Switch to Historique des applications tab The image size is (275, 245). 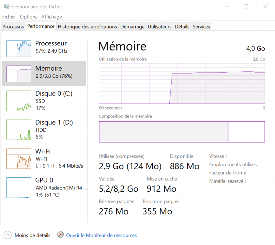[x=87, y=27]
